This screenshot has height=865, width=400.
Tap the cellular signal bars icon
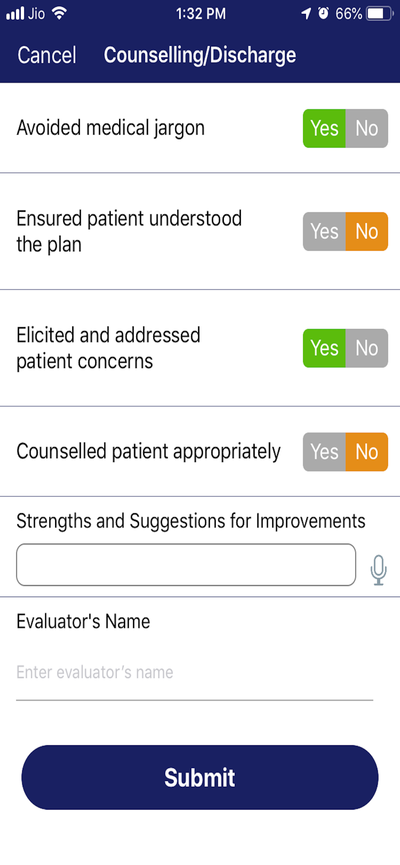[15, 13]
